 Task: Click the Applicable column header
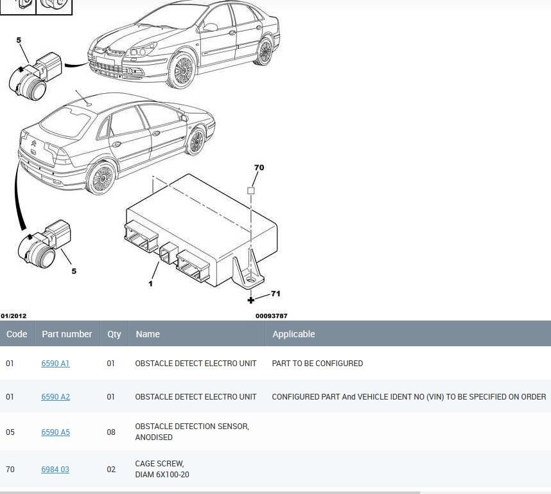point(408,333)
